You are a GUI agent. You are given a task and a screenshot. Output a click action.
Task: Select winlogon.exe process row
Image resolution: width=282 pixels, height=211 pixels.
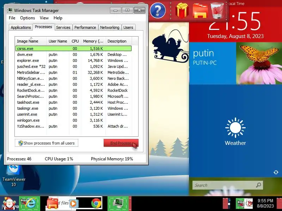73,120
